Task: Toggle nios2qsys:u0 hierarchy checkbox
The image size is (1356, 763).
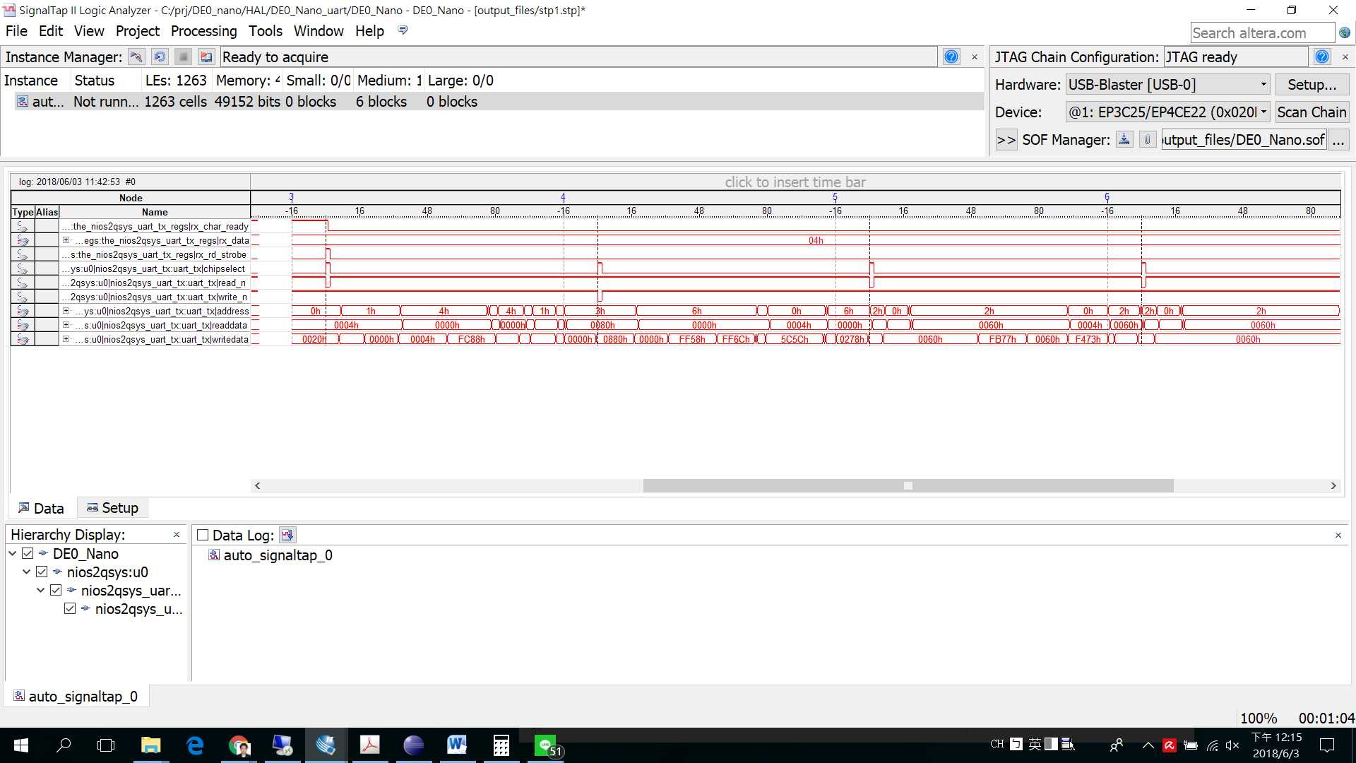Action: (42, 572)
